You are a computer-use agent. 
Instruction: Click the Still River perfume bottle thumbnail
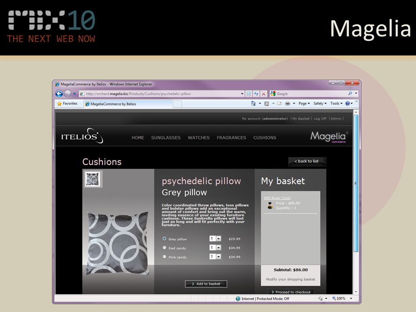270,205
